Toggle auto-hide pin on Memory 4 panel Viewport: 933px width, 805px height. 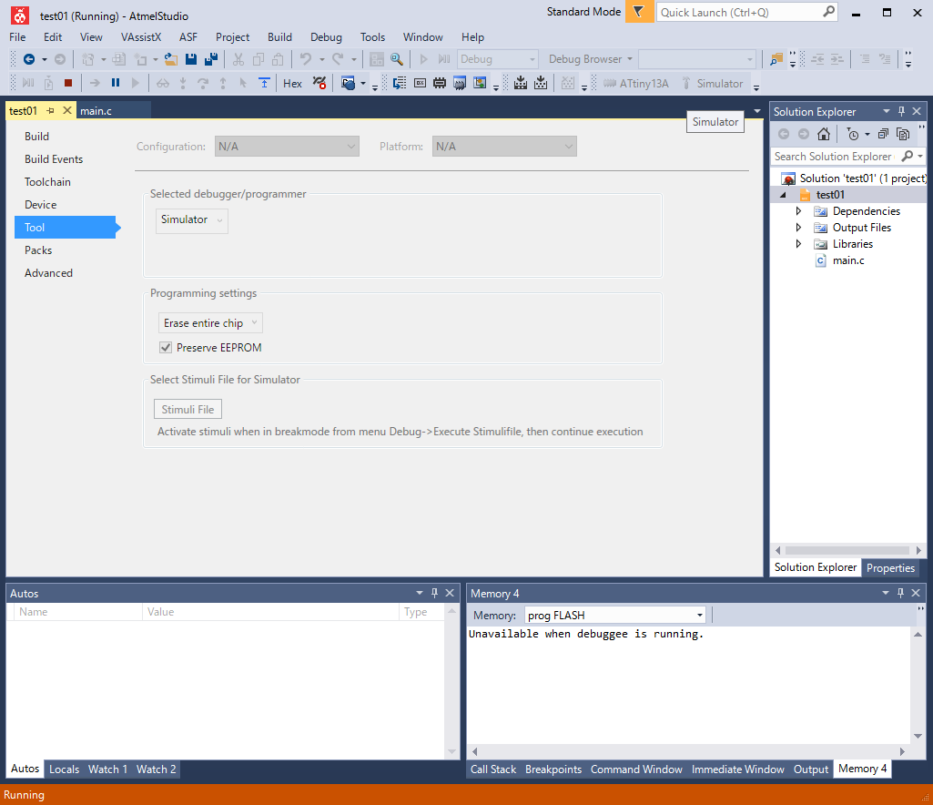[900, 593]
